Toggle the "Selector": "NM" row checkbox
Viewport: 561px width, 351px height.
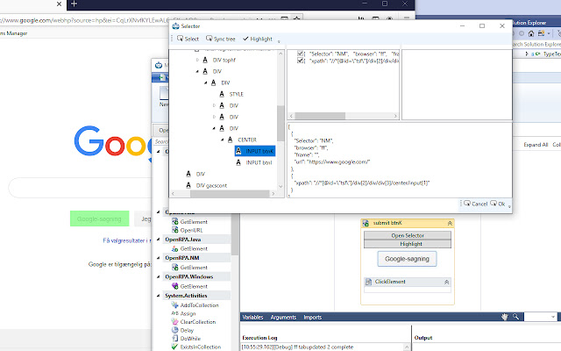300,54
